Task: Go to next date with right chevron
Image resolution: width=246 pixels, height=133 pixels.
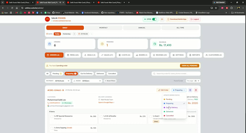Action: [x=92, y=34]
